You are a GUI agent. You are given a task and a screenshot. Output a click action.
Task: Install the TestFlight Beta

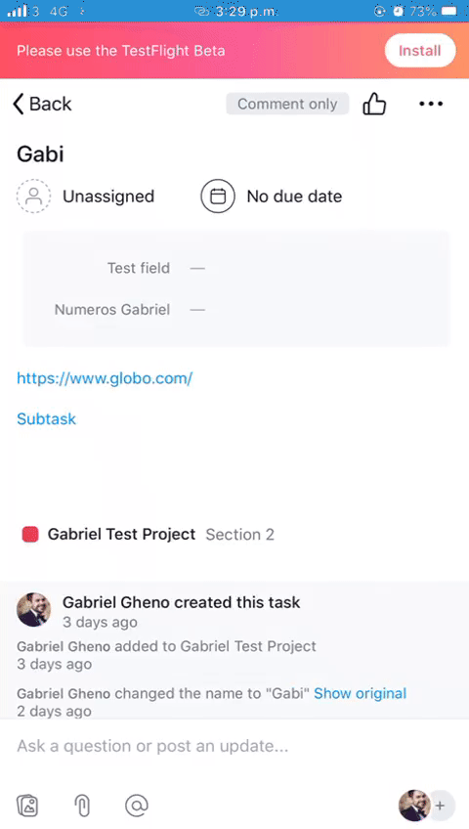420,51
